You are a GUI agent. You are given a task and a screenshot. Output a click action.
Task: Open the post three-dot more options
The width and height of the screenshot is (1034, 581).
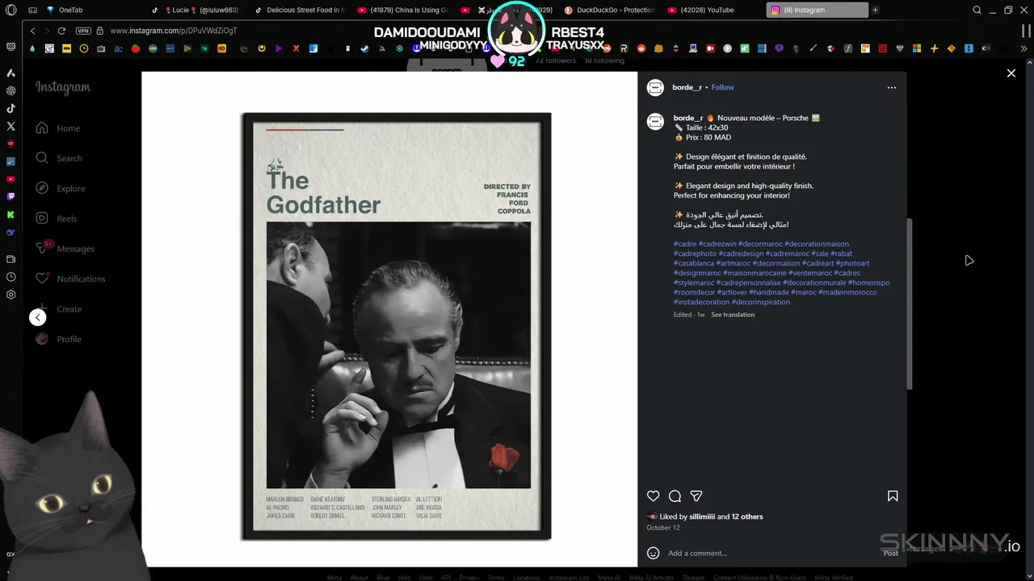pos(892,87)
